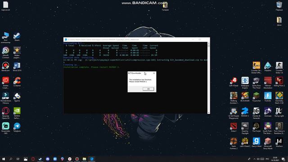Open the Bandicam desktop shortcut
Image resolution: width=288 pixels, height=162 pixels.
(6, 67)
